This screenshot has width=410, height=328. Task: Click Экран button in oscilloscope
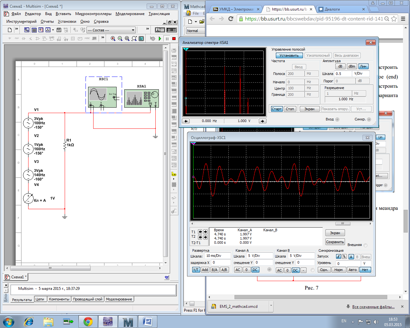(x=335, y=233)
